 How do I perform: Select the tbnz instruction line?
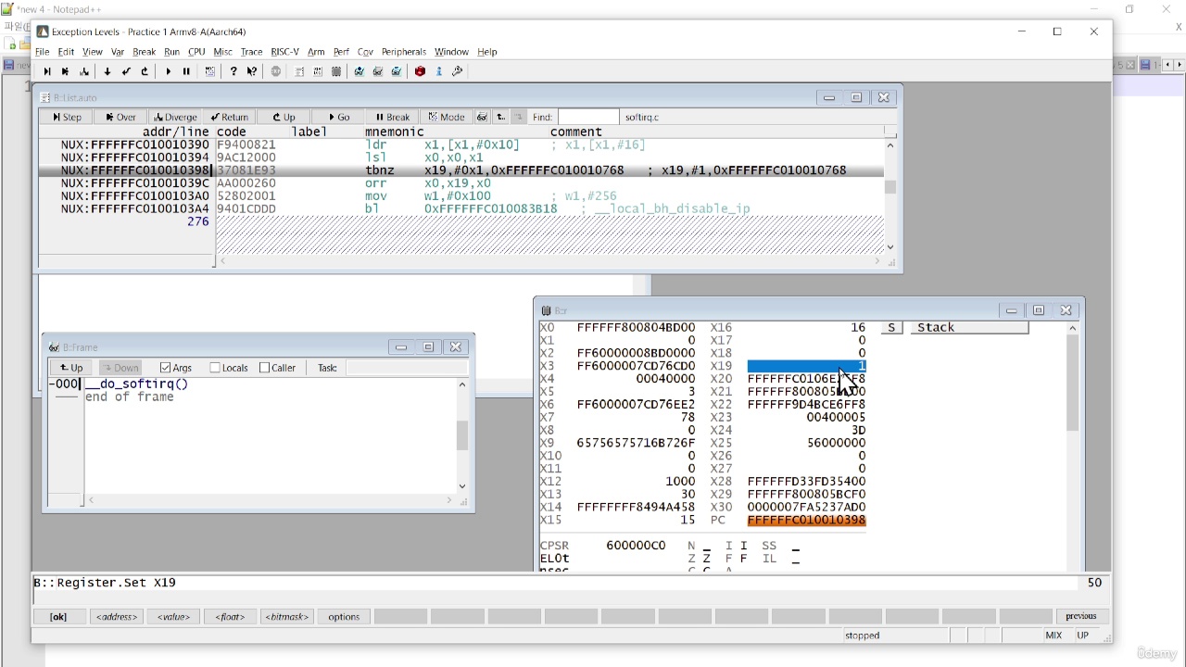[461, 170]
